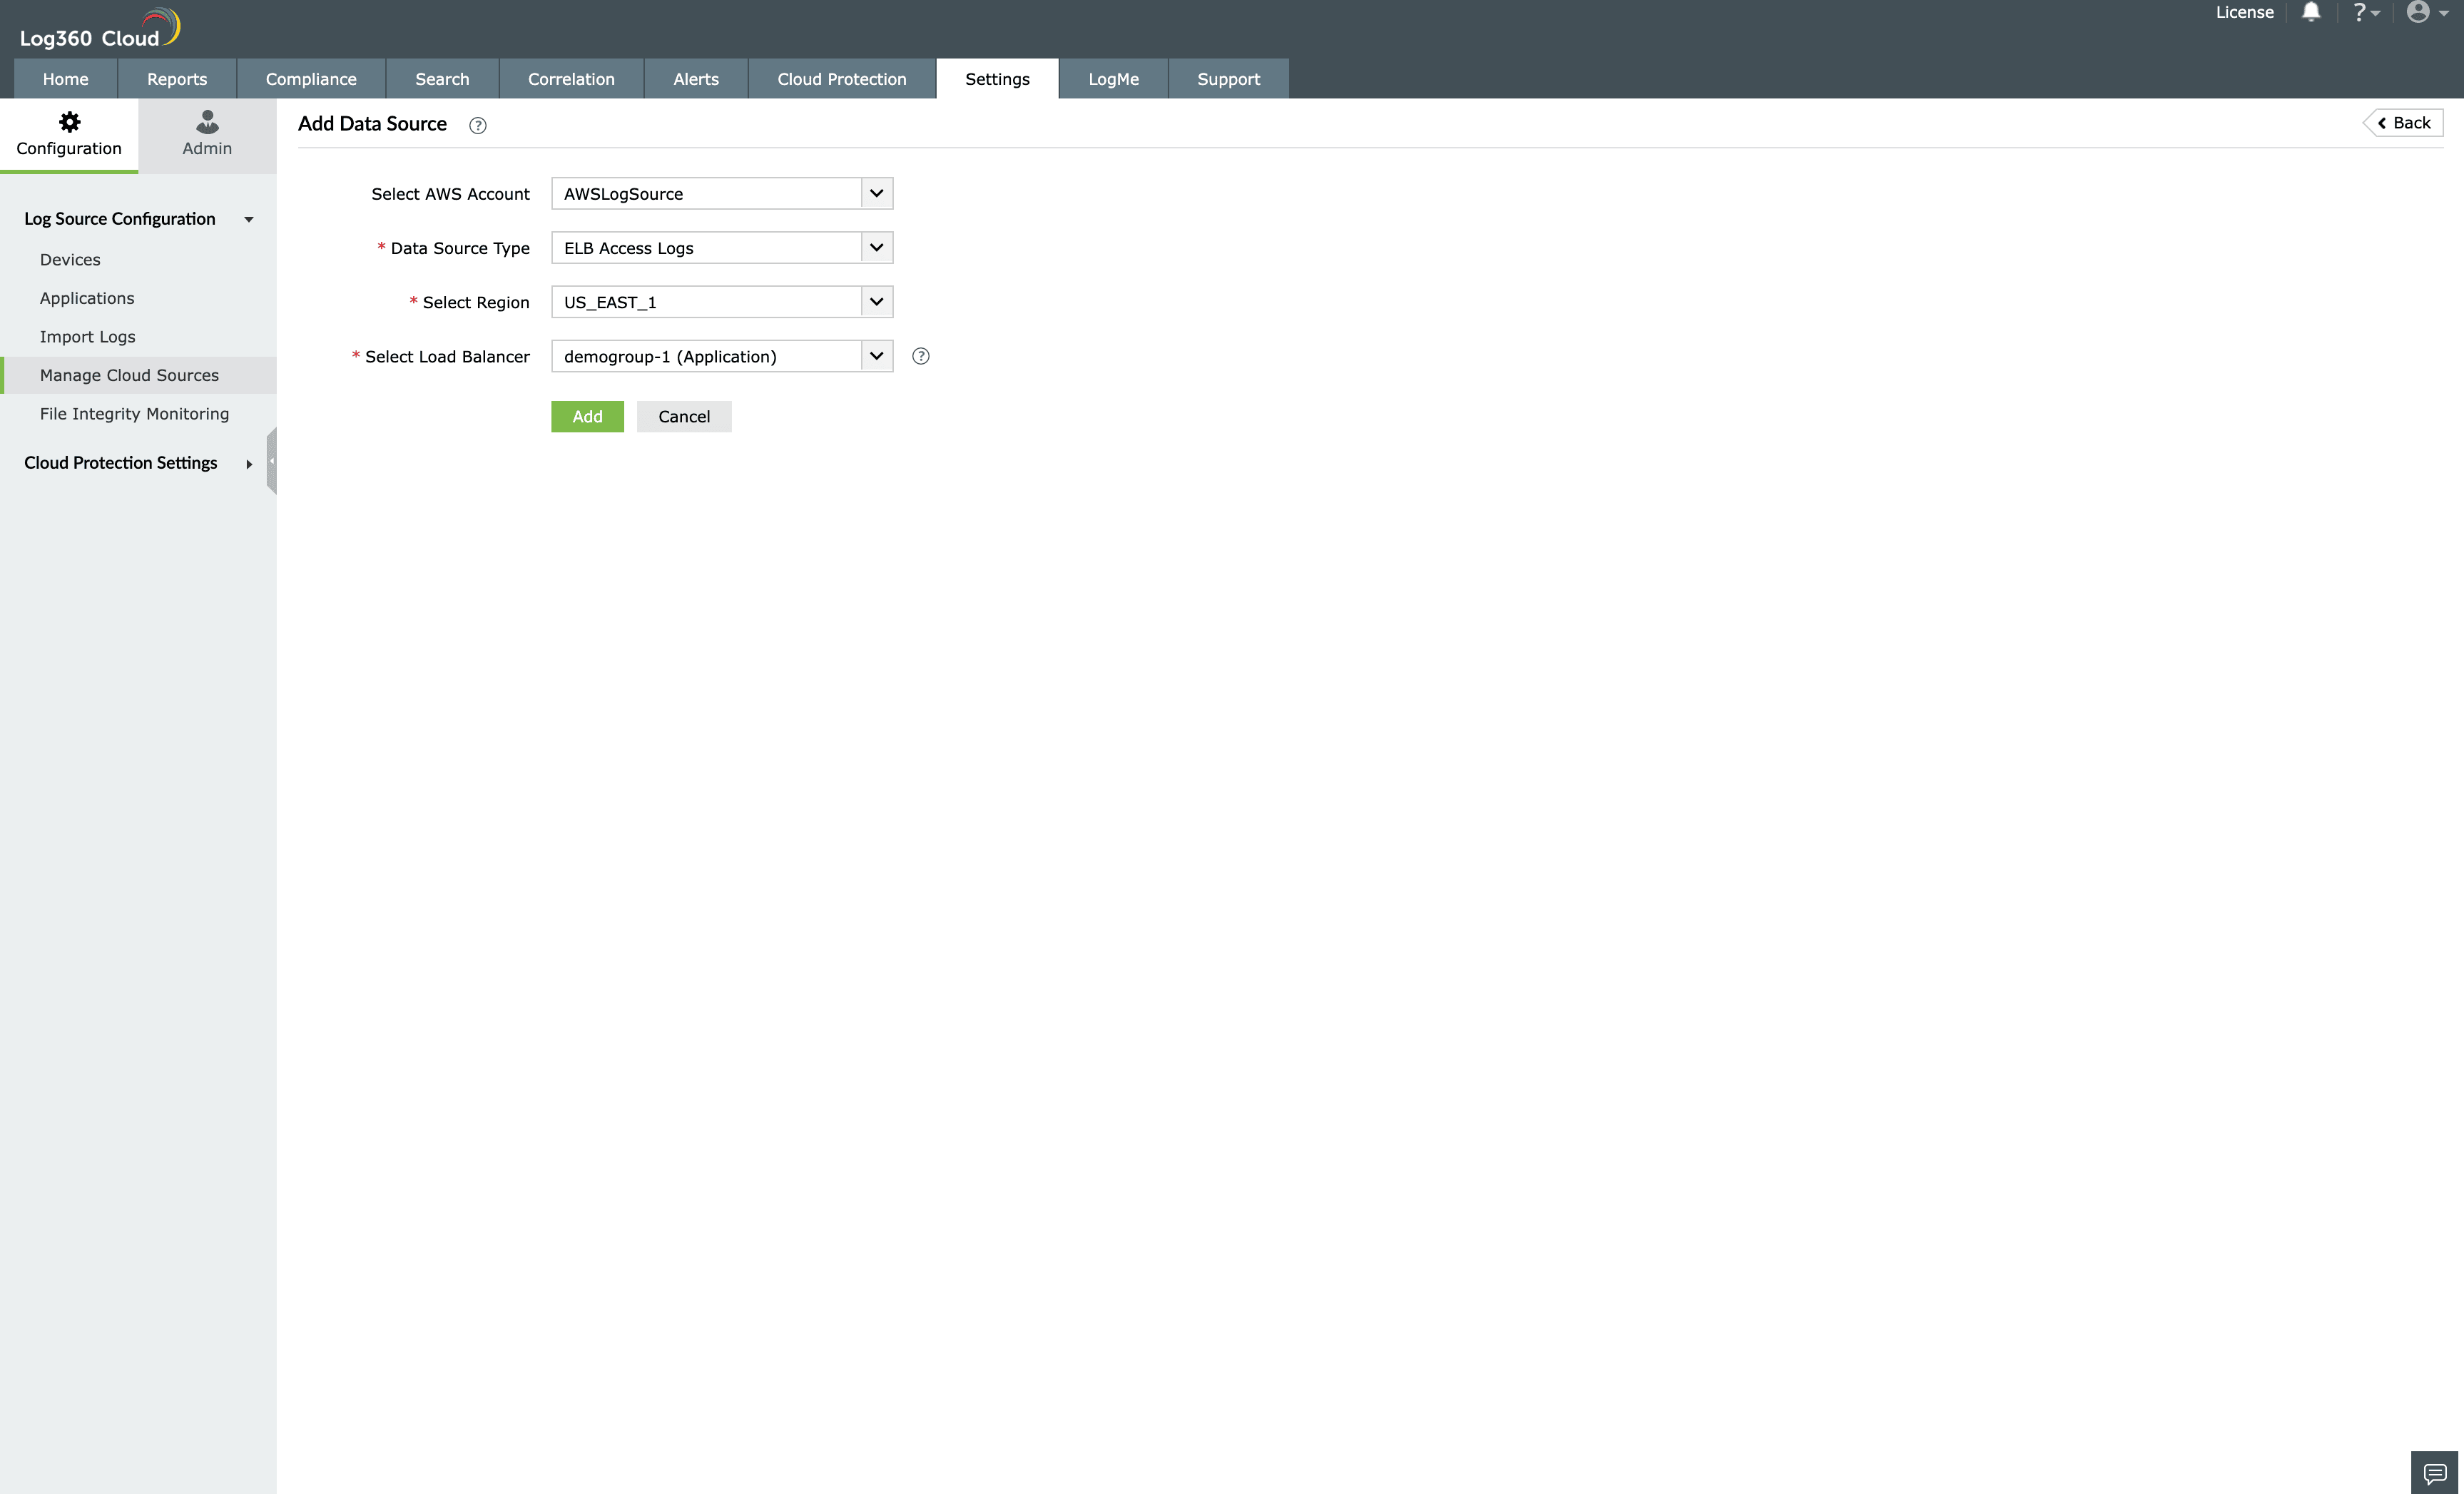Click help icon beside Add Data Source
The image size is (2464, 1494).
(x=478, y=126)
